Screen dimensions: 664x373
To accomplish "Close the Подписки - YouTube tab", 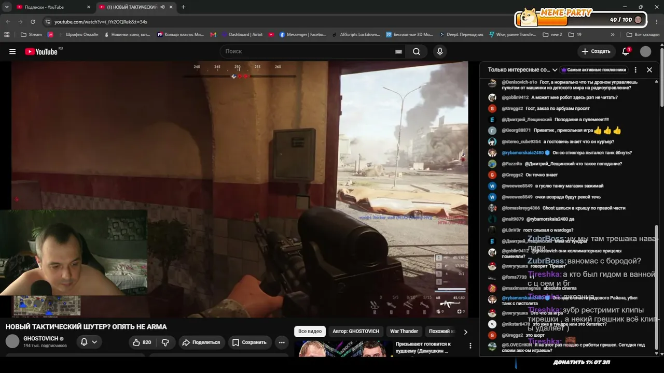I will tap(89, 7).
